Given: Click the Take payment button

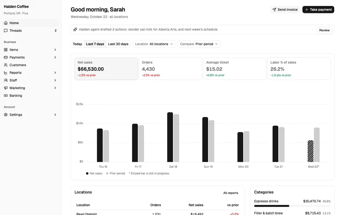Looking at the screenshot, I should point(318,9).
